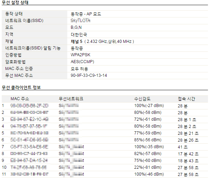Select the blurred SSID network name
The image size is (209, 178).
(81, 21)
